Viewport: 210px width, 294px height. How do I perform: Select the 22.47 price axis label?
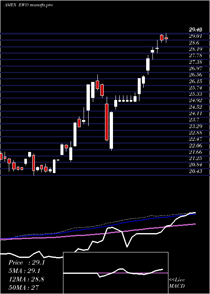[x=195, y=139]
